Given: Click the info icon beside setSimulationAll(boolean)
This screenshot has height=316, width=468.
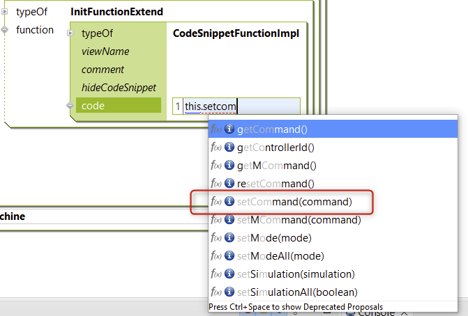Looking at the screenshot, I should (229, 292).
